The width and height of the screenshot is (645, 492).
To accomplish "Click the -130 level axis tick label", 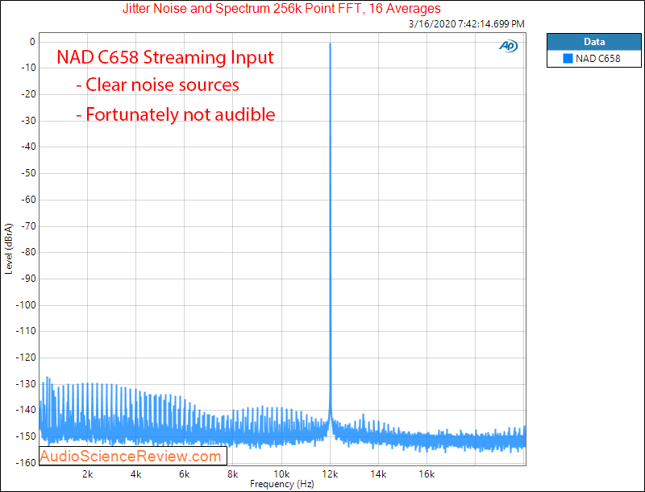I will pos(26,384).
